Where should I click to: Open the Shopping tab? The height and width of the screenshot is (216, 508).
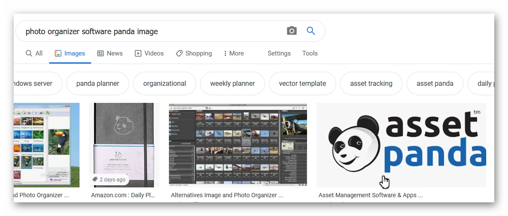point(194,53)
